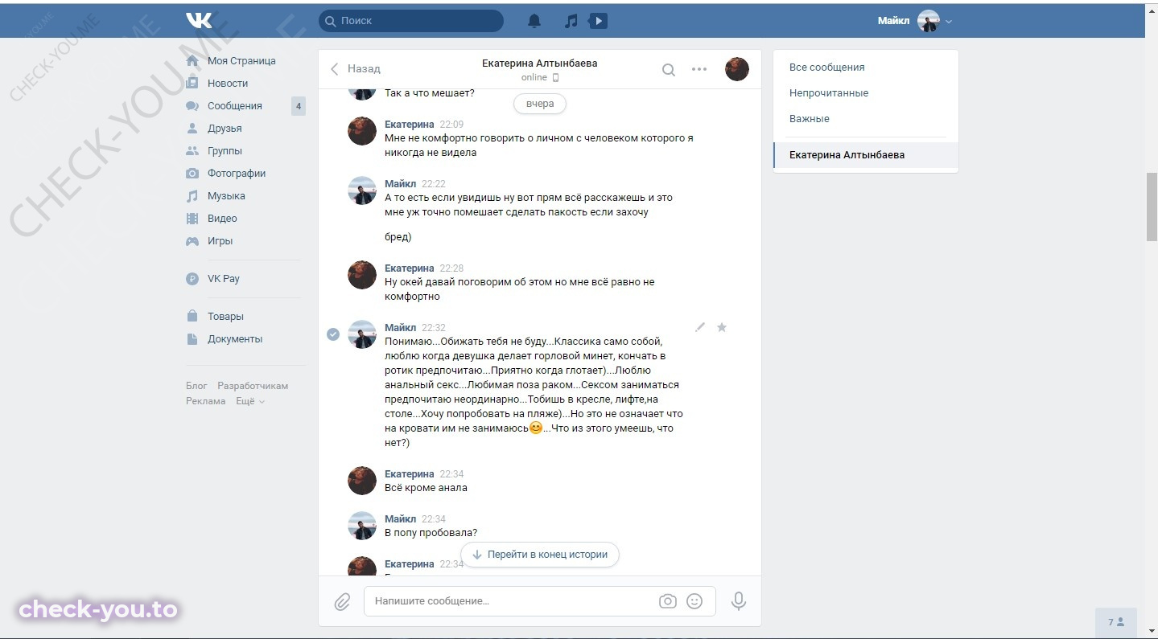Click the Сообщения chat bubble icon
This screenshot has width=1158, height=639.
point(192,106)
